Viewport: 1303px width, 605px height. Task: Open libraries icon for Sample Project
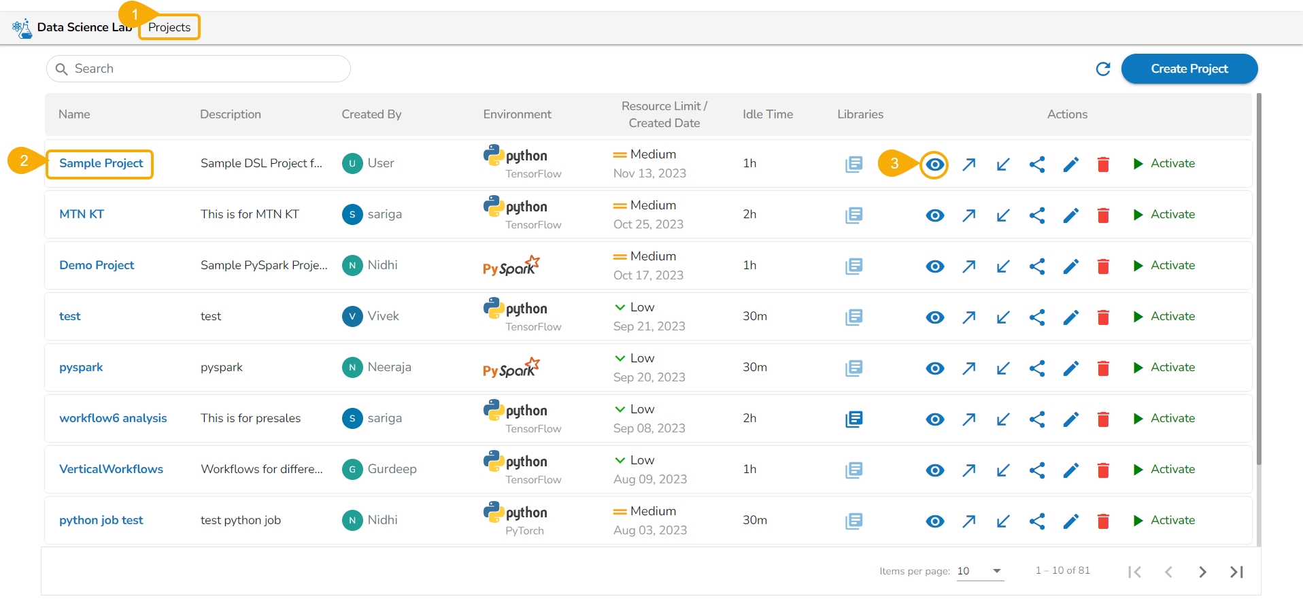[x=853, y=164]
